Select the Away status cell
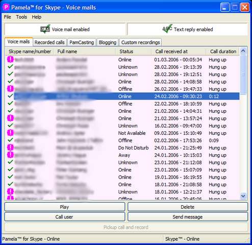The image size is (252, 245). click(x=124, y=155)
